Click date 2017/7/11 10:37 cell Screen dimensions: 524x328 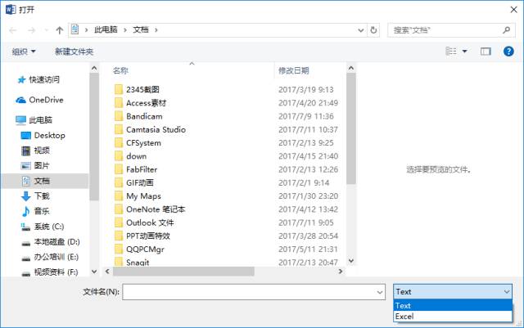[308, 129]
